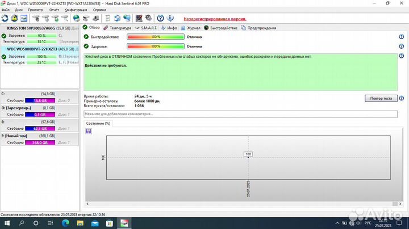Open the Конфигурация menu
The image size is (409, 229).
point(76,10)
